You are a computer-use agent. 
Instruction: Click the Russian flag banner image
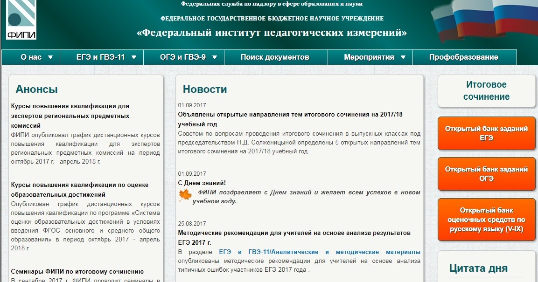(484, 21)
